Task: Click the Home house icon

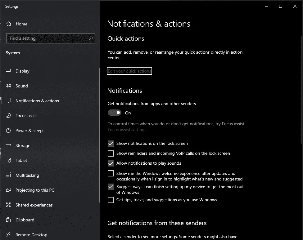Action: pyautogui.click(x=8, y=24)
